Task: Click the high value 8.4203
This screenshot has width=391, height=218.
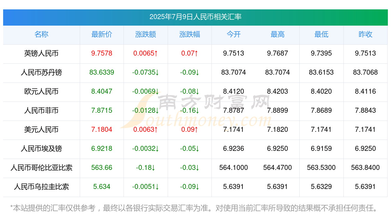Action: pos(277,92)
